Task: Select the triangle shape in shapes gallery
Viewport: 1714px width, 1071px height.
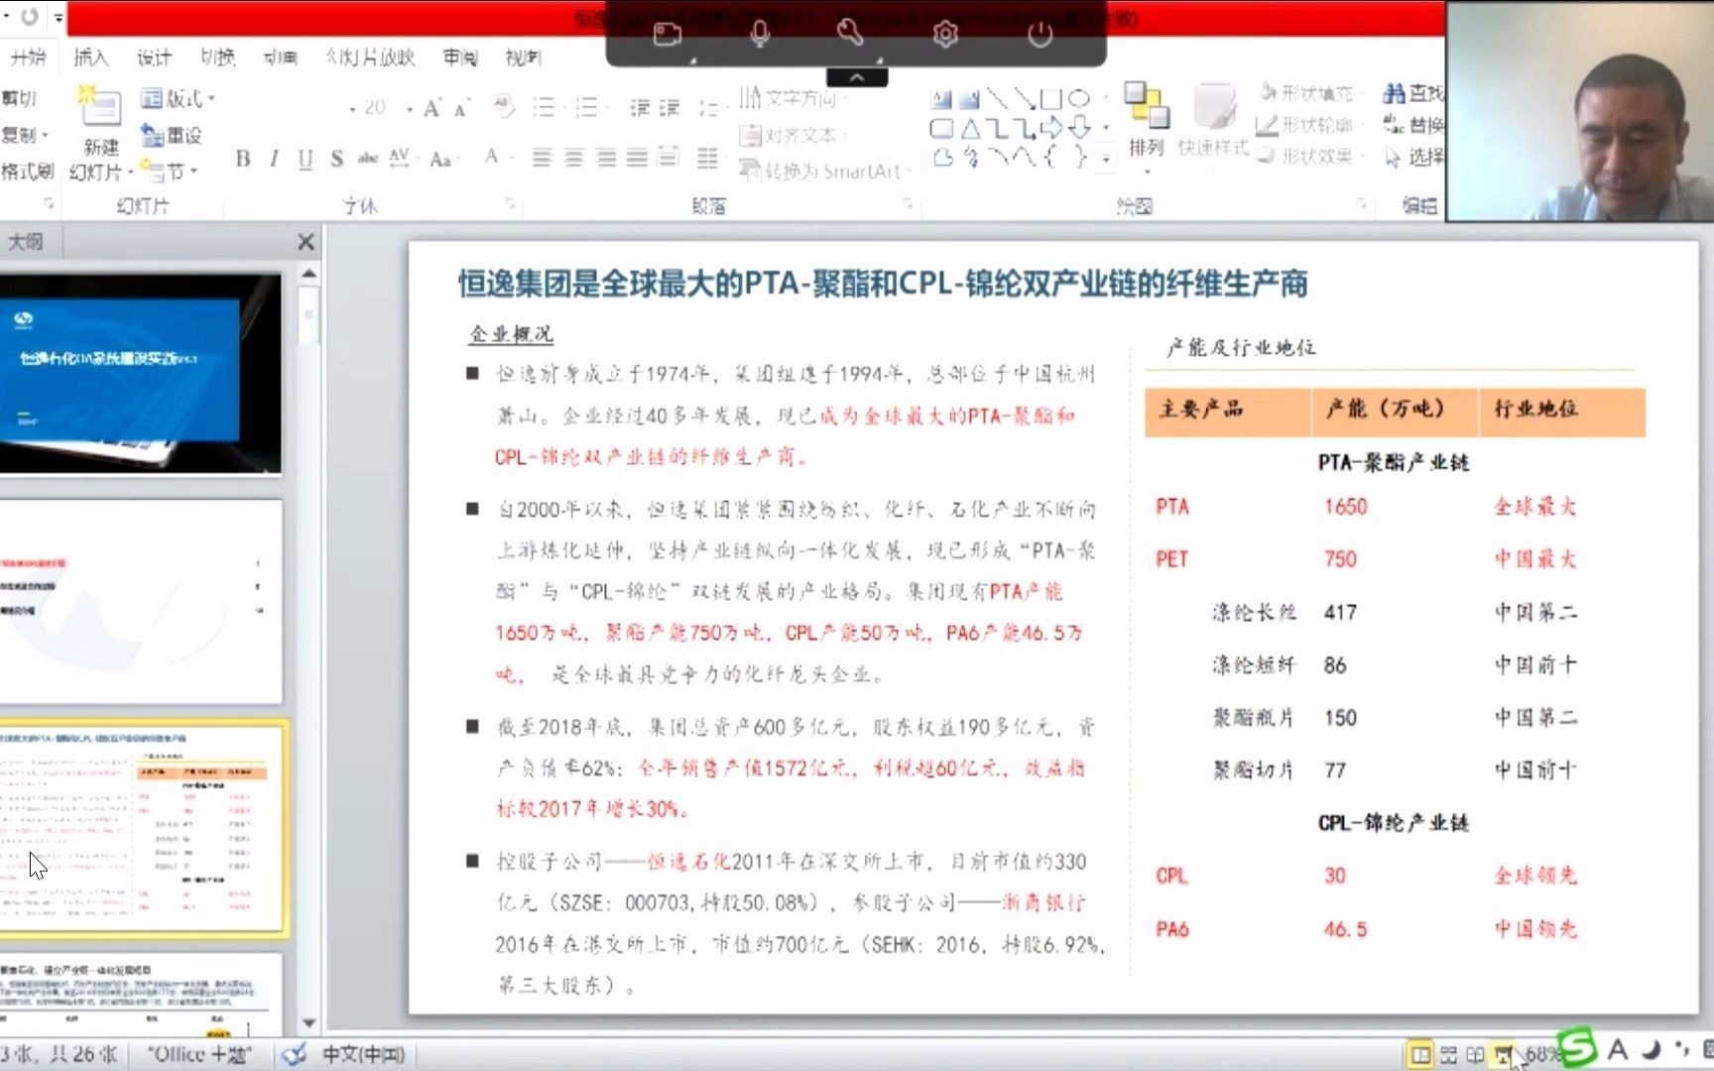Action: [x=970, y=128]
